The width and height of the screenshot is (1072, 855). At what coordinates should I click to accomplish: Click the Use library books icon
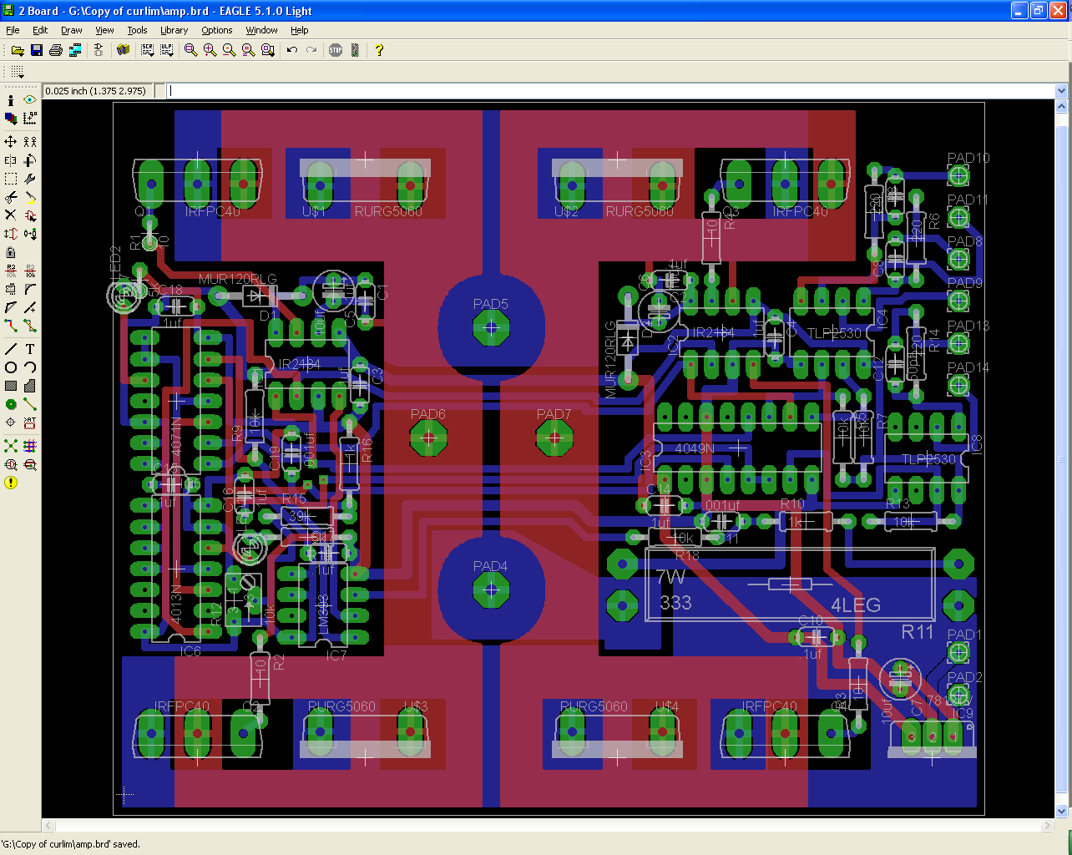[124, 50]
